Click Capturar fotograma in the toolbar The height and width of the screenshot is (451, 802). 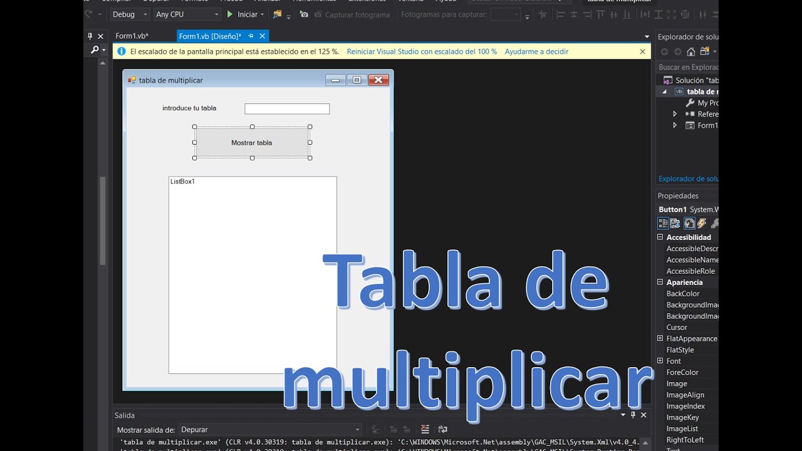352,14
